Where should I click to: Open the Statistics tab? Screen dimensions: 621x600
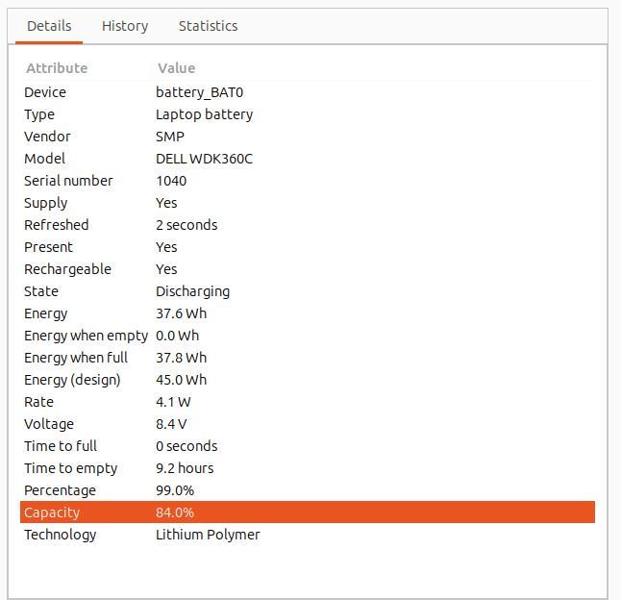point(208,26)
